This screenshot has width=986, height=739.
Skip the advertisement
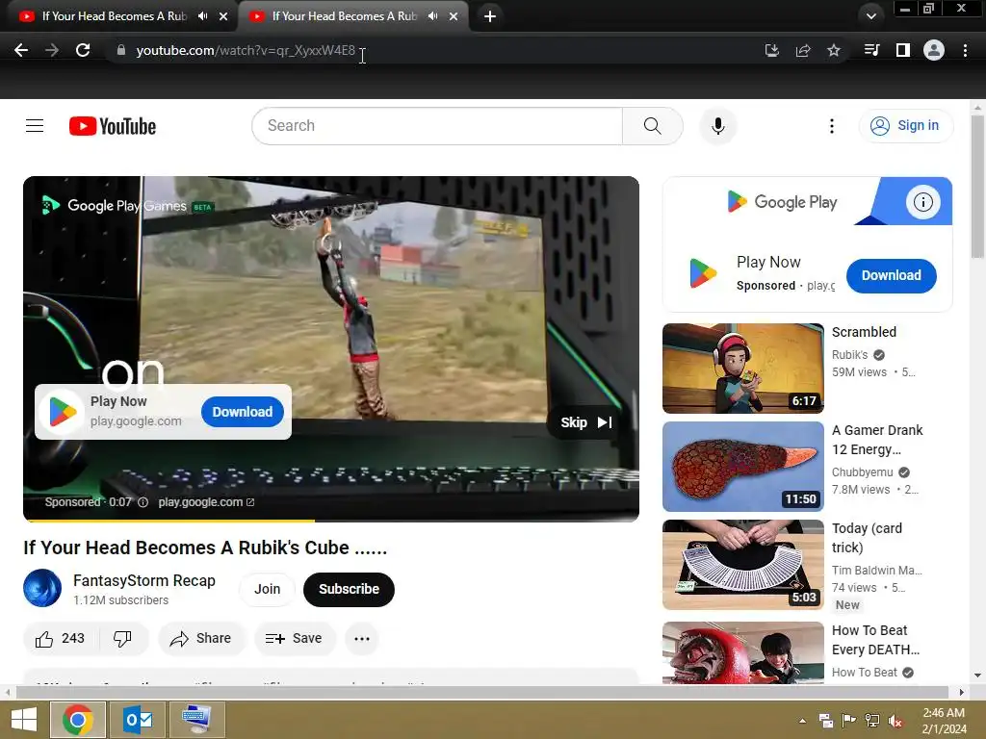click(586, 422)
